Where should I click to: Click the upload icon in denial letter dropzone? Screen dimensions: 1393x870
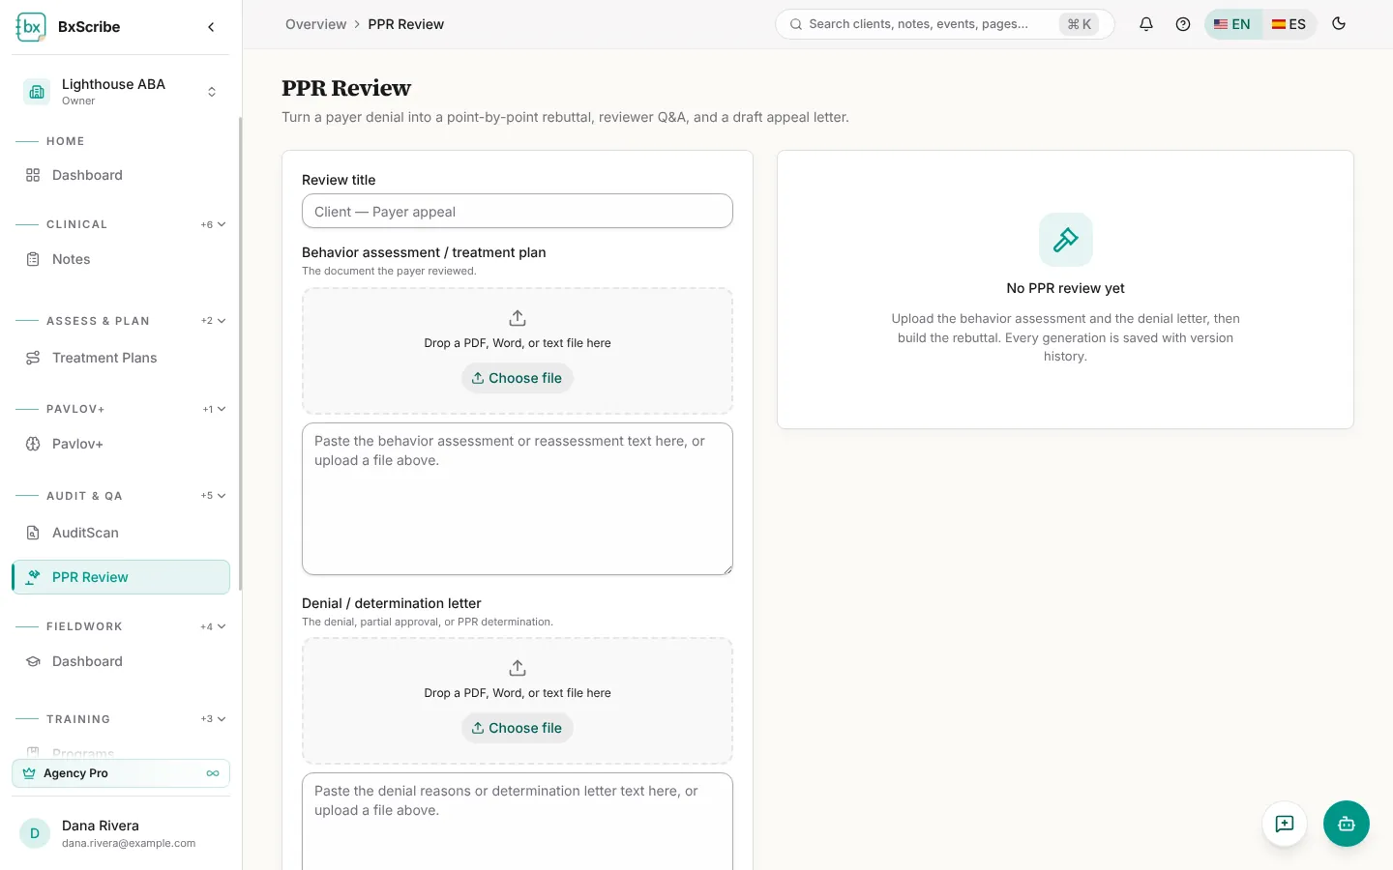click(x=518, y=668)
